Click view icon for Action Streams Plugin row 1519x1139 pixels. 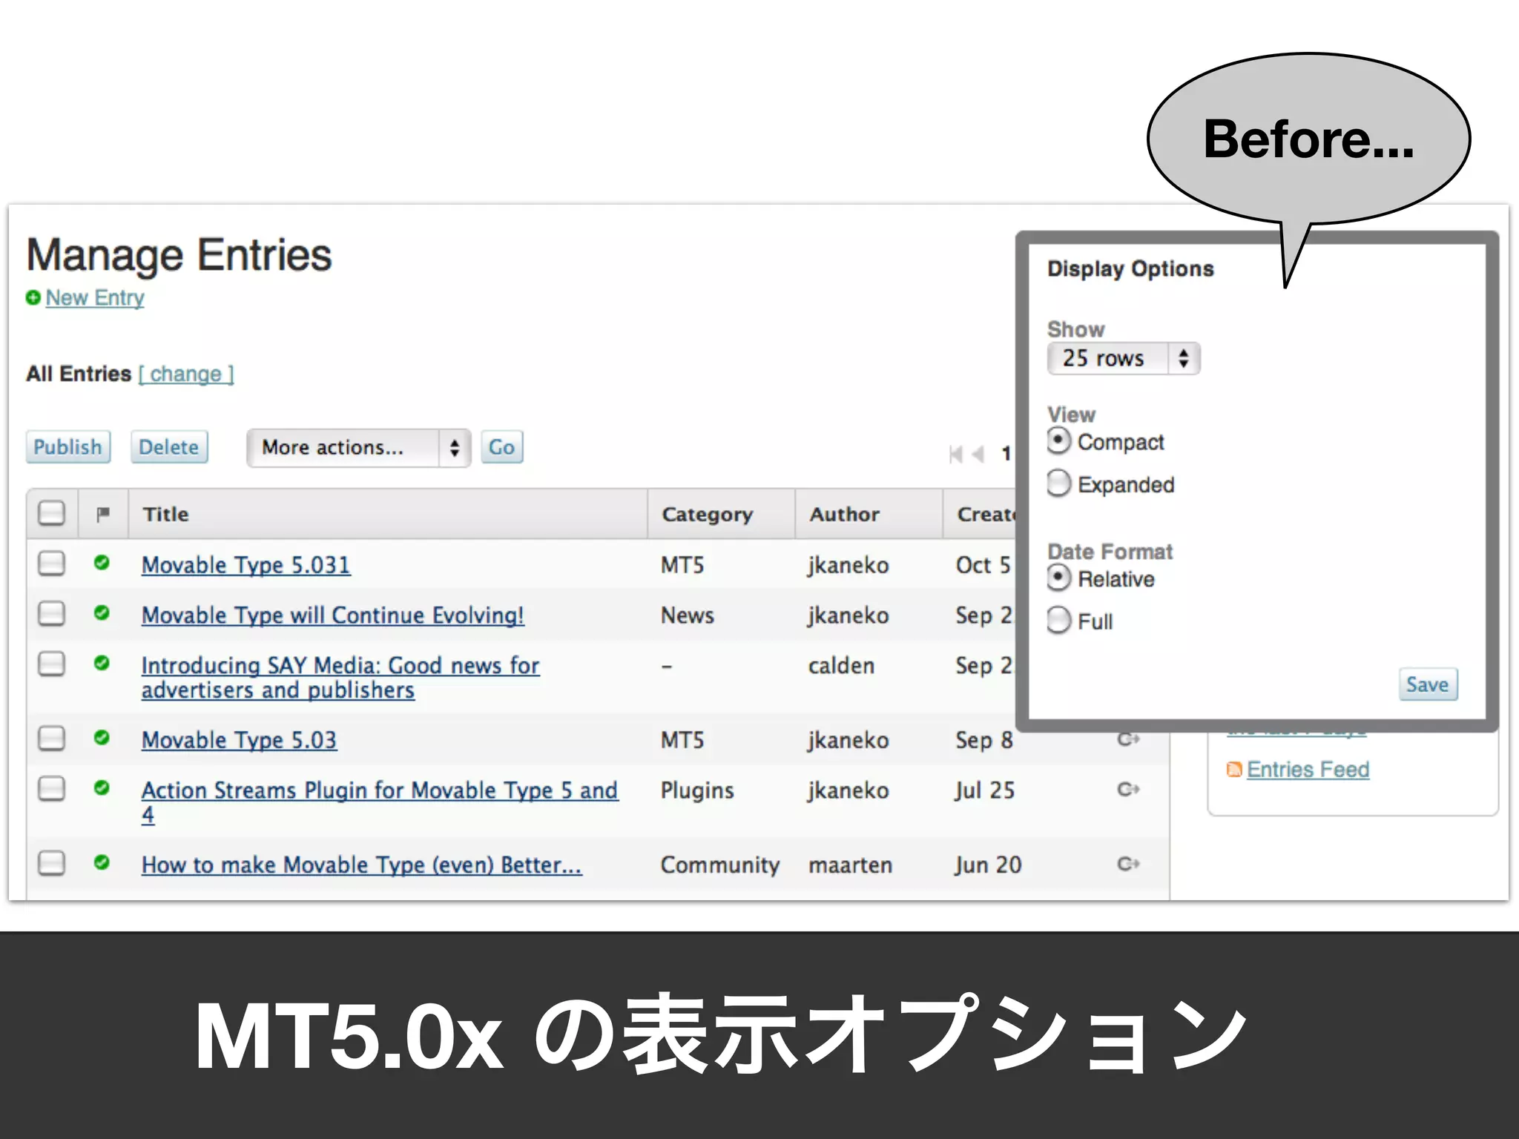tap(1128, 789)
